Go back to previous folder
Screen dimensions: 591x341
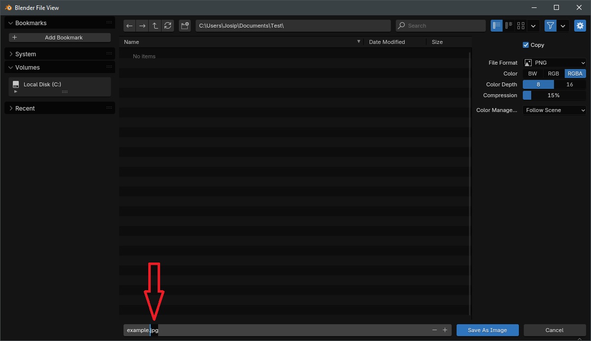(x=129, y=26)
